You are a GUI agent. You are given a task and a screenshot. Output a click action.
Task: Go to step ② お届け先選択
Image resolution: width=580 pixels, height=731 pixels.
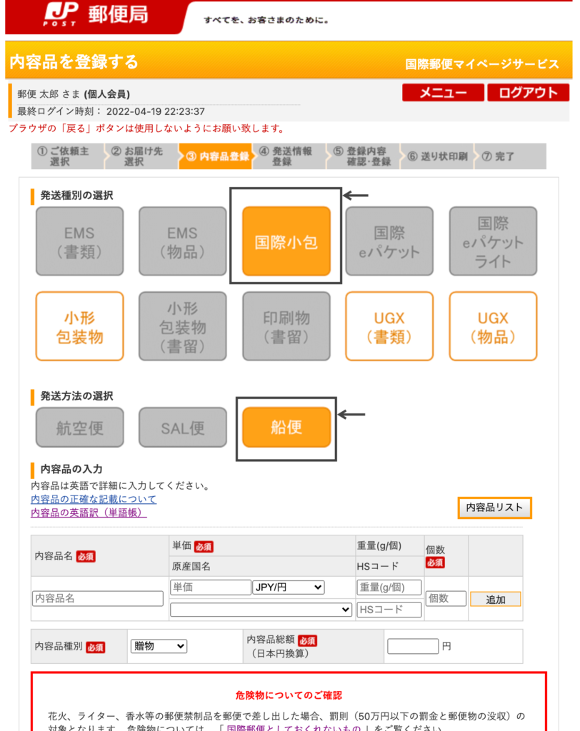coord(141,156)
